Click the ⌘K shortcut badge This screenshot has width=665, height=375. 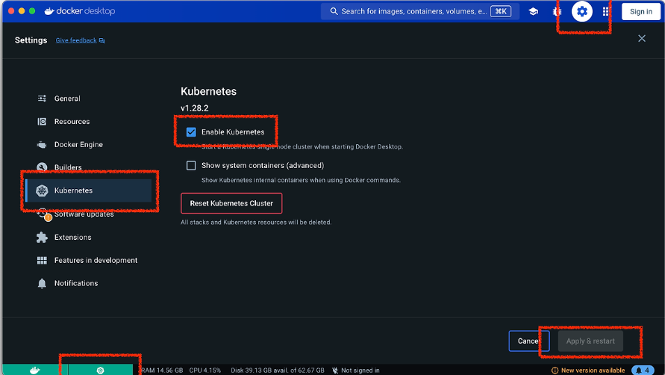(x=501, y=11)
